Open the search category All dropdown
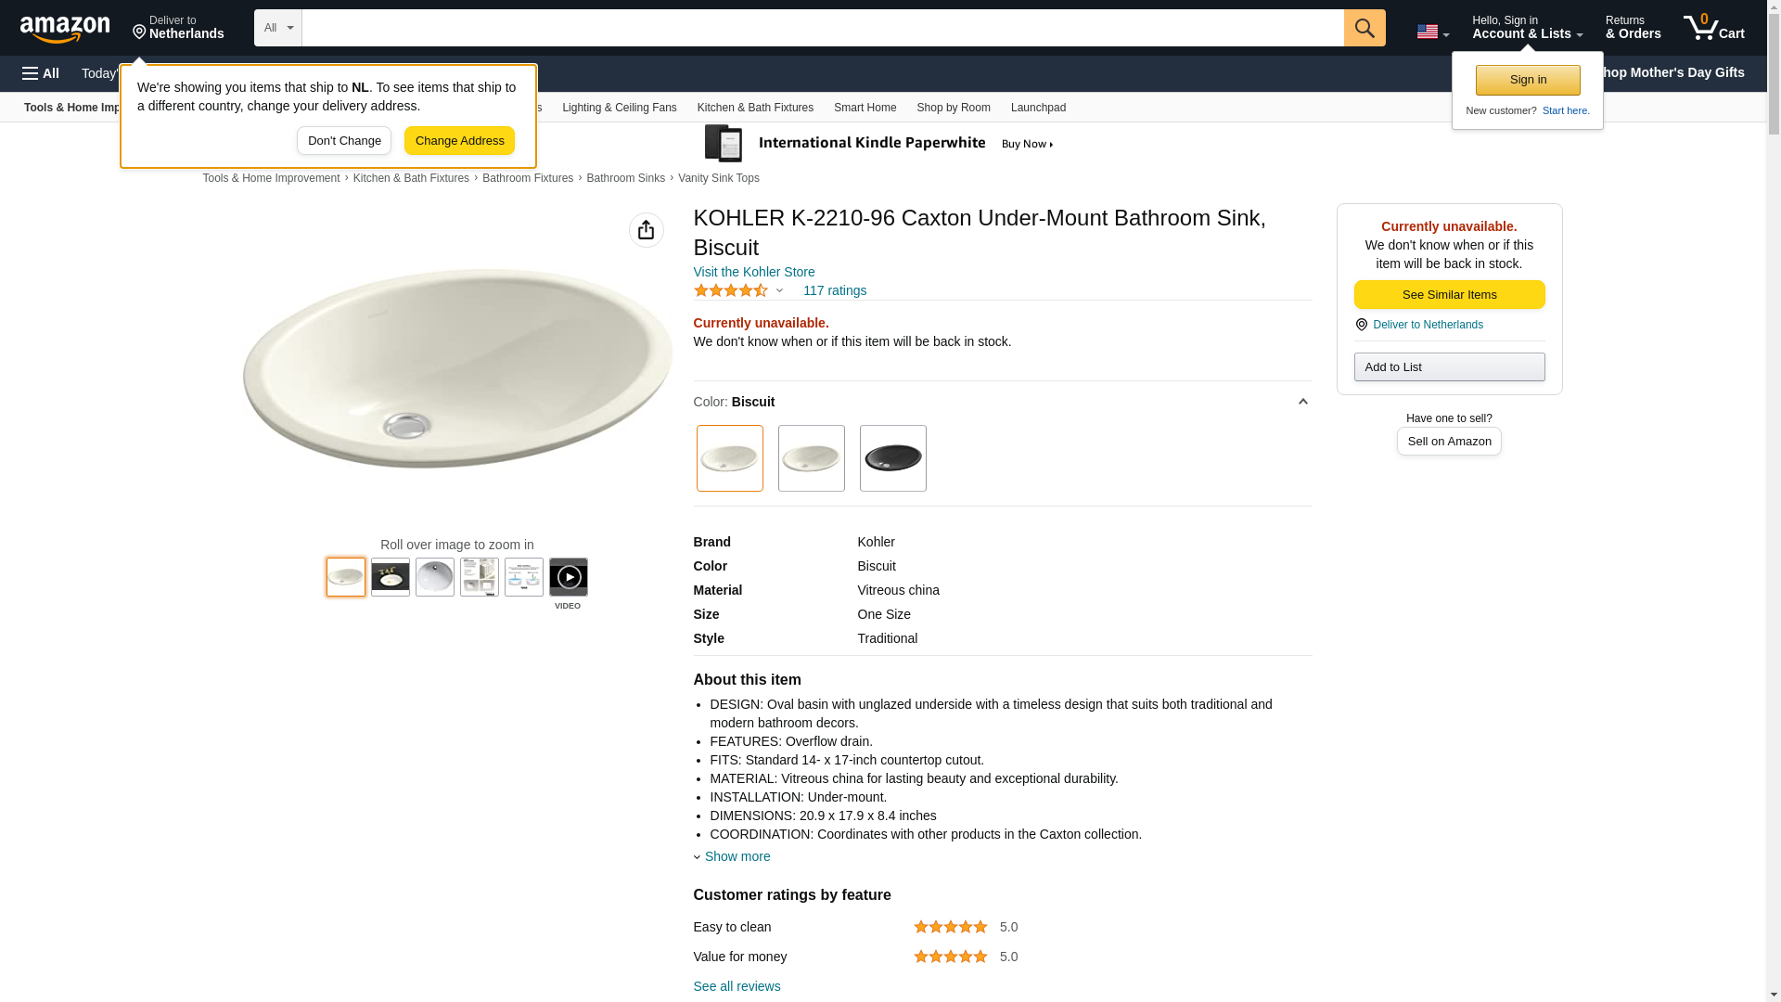 278,28
